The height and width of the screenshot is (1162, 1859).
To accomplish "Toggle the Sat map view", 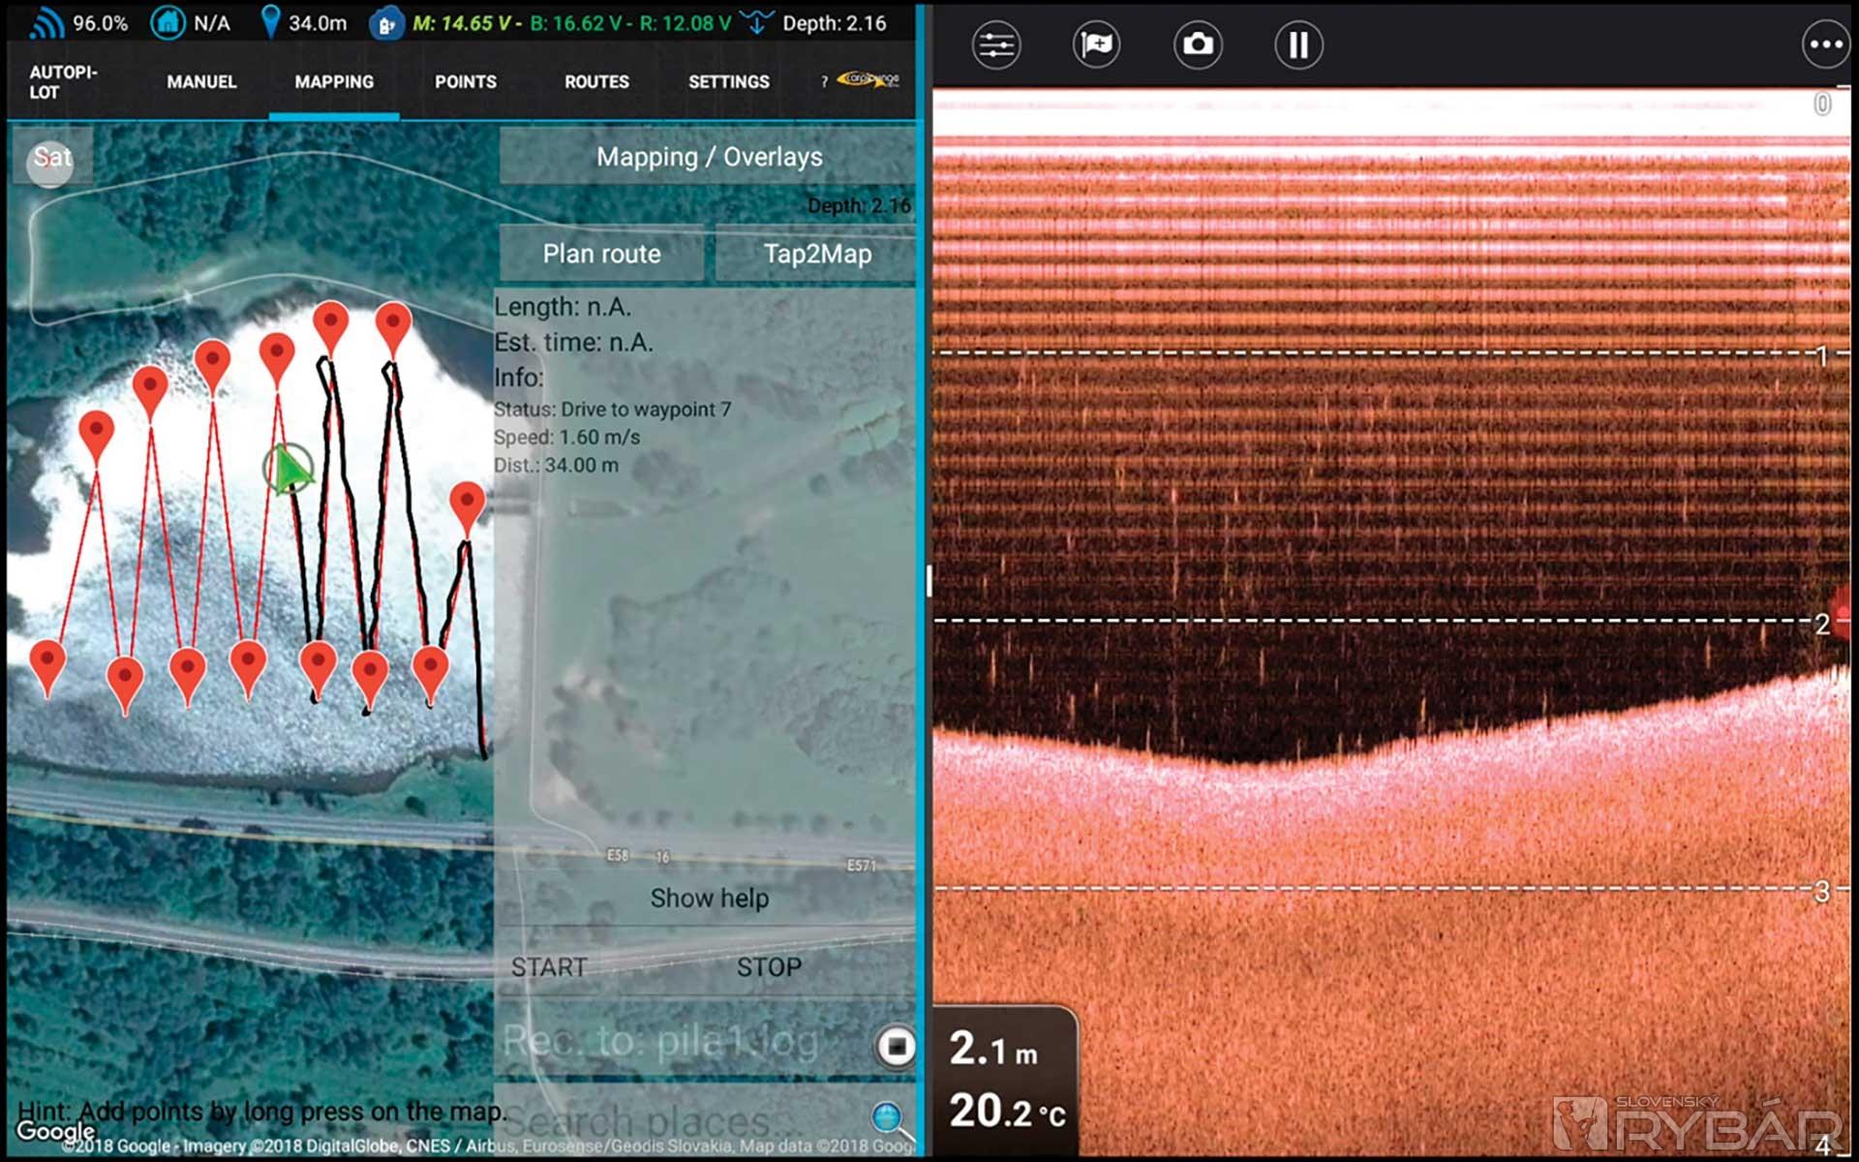I will 52,158.
